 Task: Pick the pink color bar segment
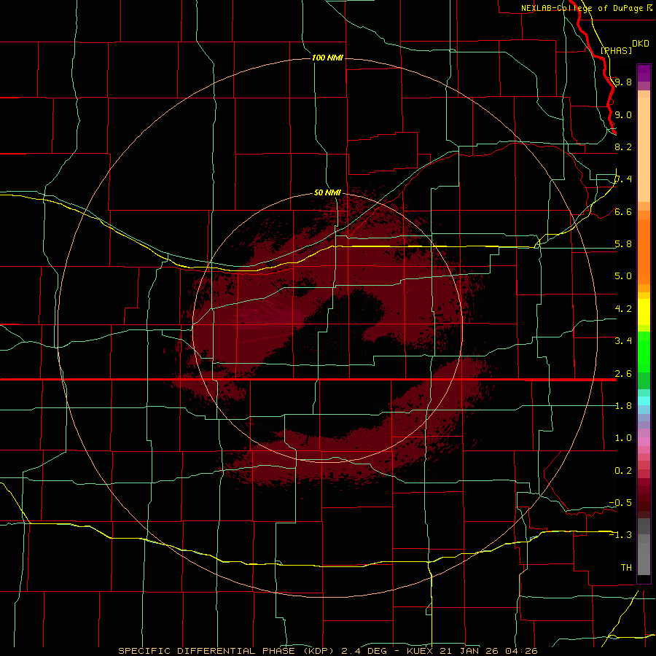click(x=644, y=442)
